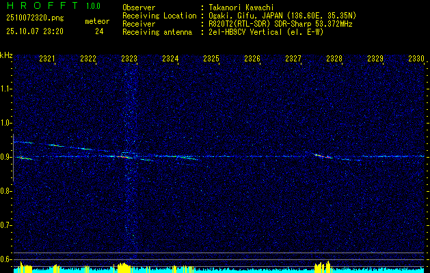Click the Observer label

(x=139, y=8)
